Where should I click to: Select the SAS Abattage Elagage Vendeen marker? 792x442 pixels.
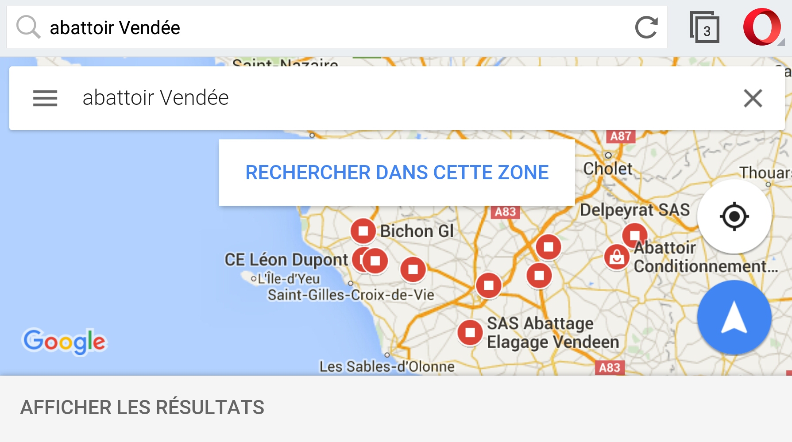click(x=470, y=332)
